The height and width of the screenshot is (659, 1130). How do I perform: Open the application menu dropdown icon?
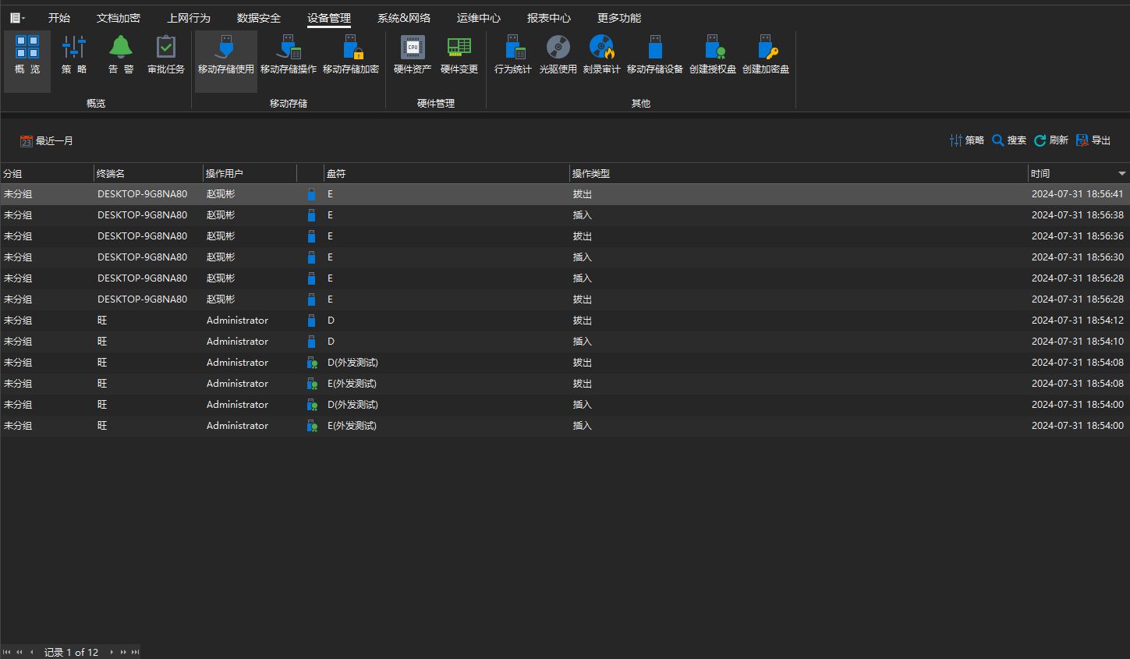click(17, 18)
